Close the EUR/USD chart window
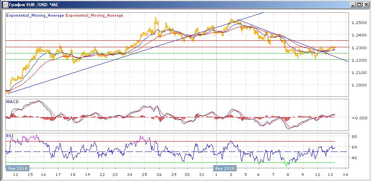Viewport: 371px width, 181px height. pyautogui.click(x=366, y=4)
